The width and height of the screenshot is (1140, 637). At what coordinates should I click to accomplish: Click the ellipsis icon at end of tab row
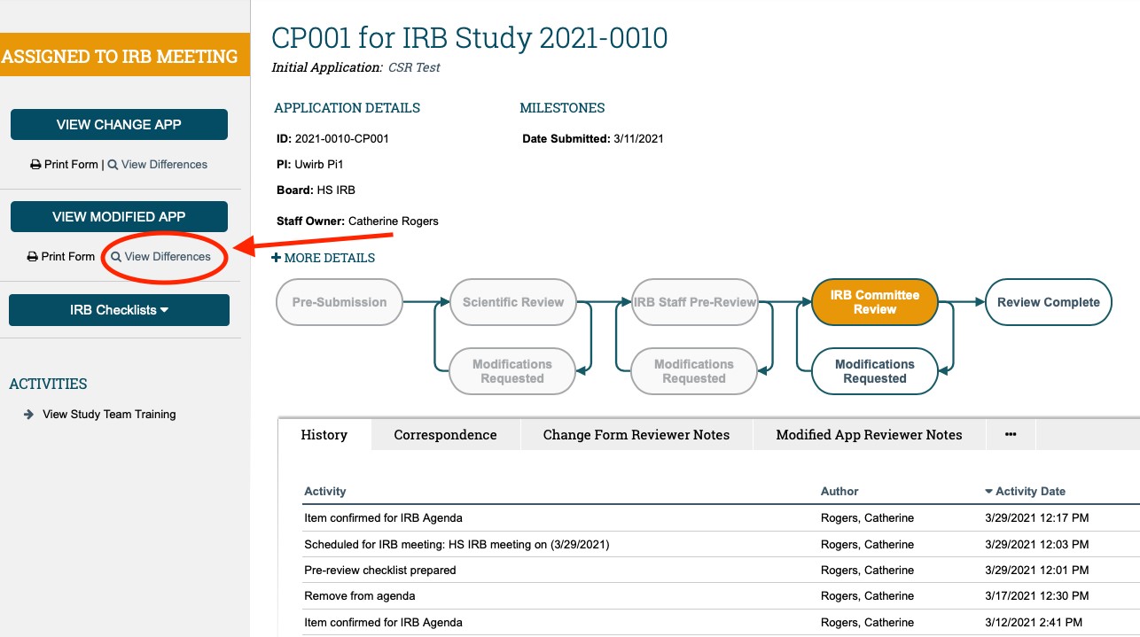click(x=1011, y=434)
